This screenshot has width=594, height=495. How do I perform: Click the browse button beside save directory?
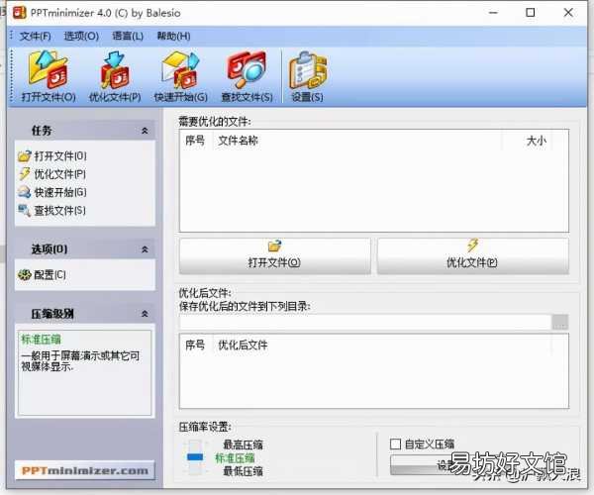pos(560,323)
